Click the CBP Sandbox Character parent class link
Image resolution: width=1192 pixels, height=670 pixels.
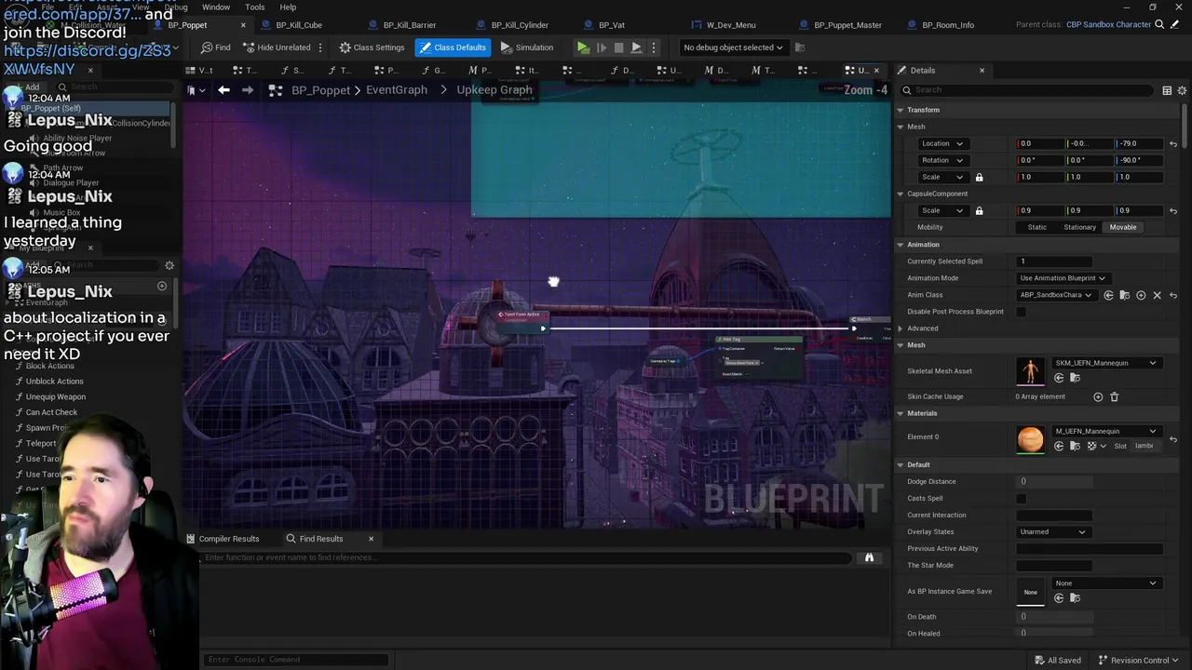click(x=1108, y=25)
